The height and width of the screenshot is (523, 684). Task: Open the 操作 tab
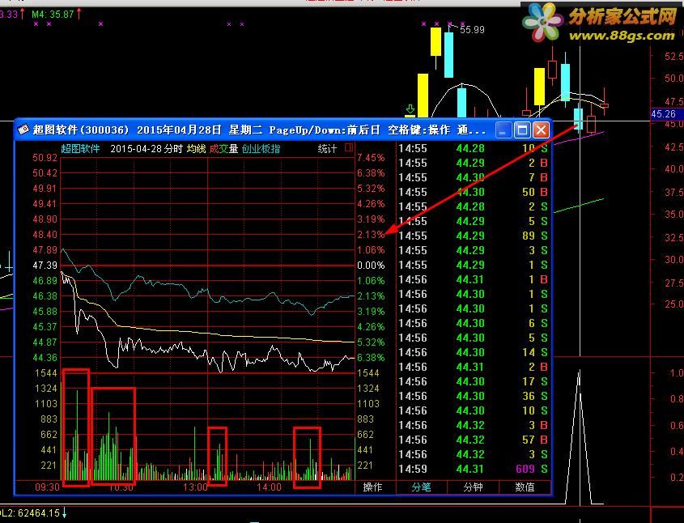pos(372,487)
